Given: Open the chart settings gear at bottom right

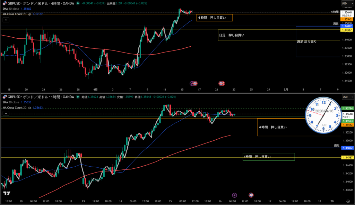Looking at the screenshot, I should (348, 201).
